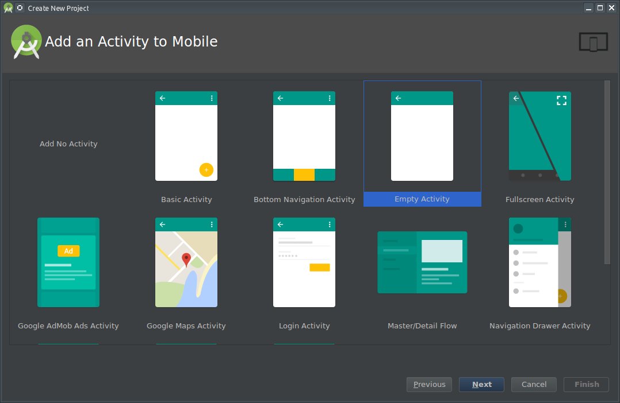
Task: Go back with the Previous button
Action: click(429, 385)
